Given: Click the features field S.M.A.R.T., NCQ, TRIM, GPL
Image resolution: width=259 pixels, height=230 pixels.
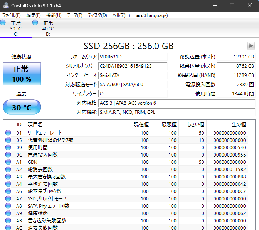Looking at the screenshot, I should pyautogui.click(x=177, y=112).
